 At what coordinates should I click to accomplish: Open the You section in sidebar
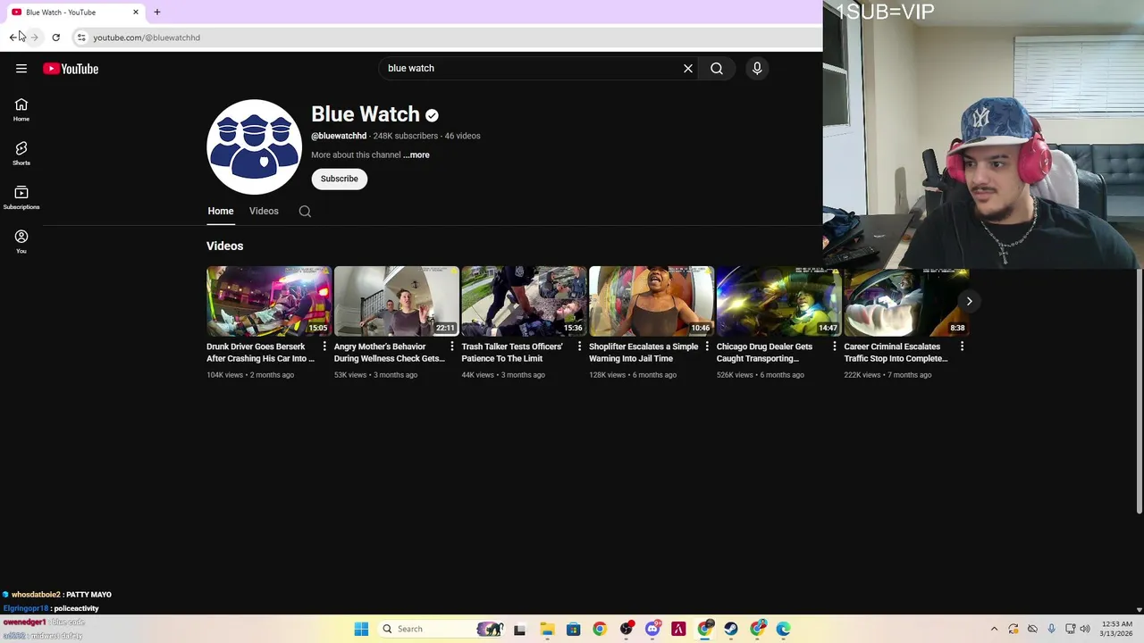(21, 241)
